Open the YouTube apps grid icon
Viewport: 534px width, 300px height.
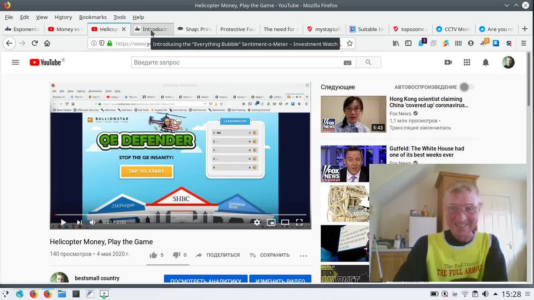(x=467, y=62)
